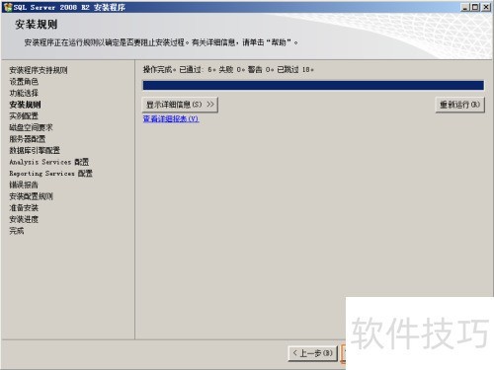Go back with 上一步(B) button

(313, 353)
